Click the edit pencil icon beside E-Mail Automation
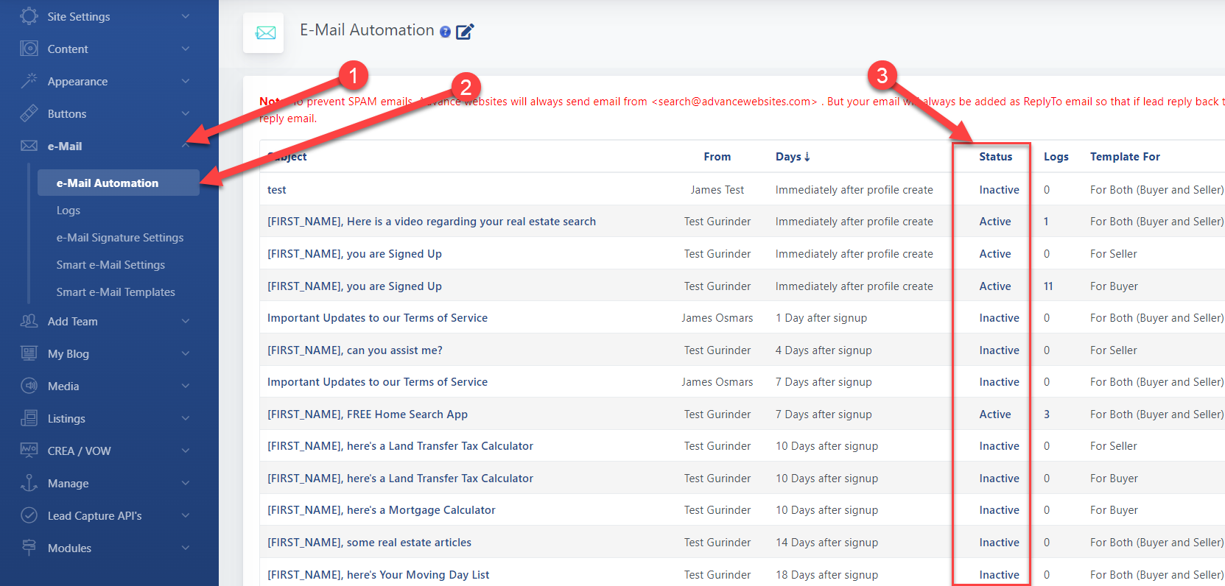The height and width of the screenshot is (586, 1225). coord(465,32)
